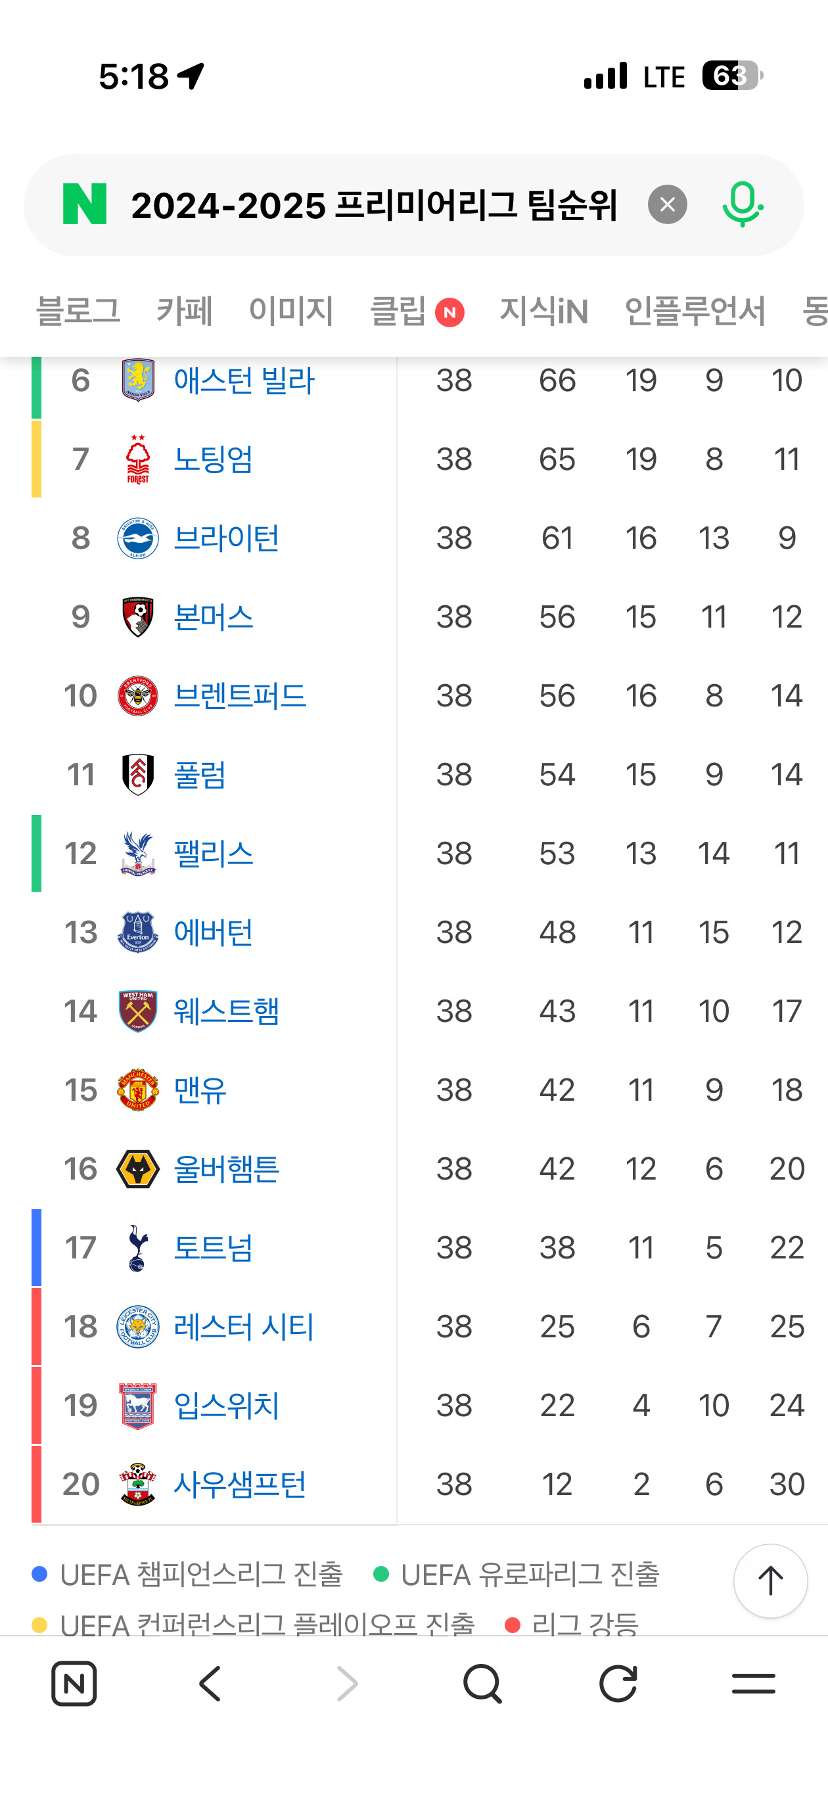Viewport: 828px width, 1798px height.
Task: Tap the magnifier search icon in bottom bar
Action: (482, 1684)
